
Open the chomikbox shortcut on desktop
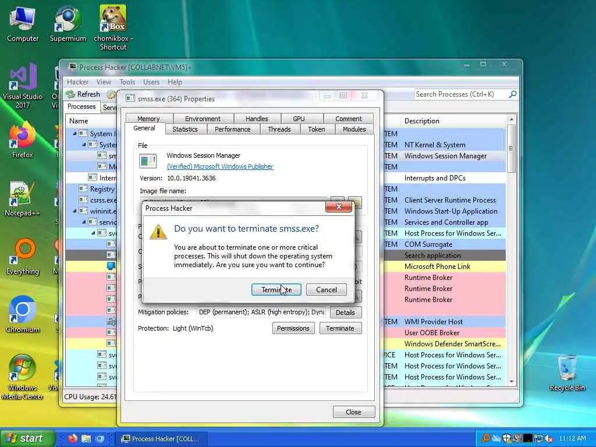tap(113, 28)
